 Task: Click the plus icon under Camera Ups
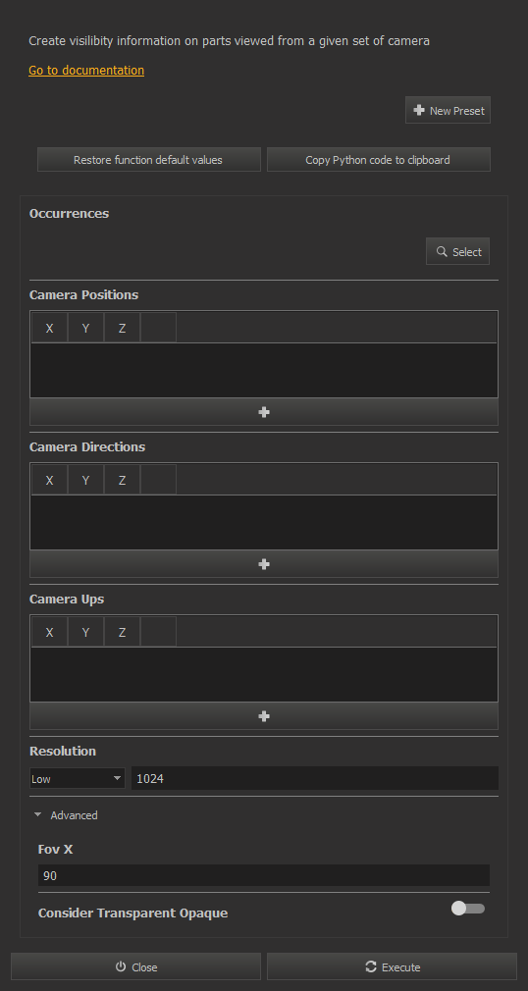tap(264, 716)
